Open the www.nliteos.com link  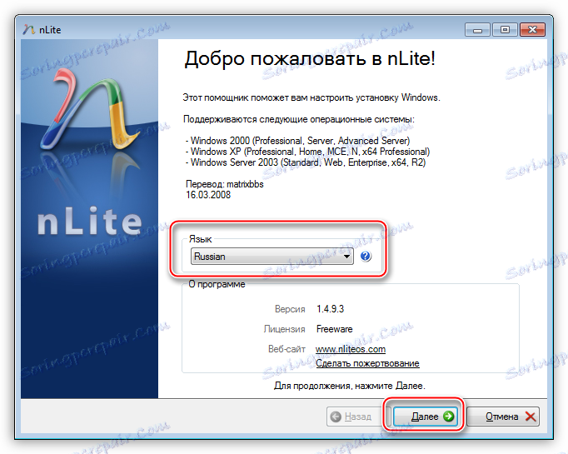351,349
